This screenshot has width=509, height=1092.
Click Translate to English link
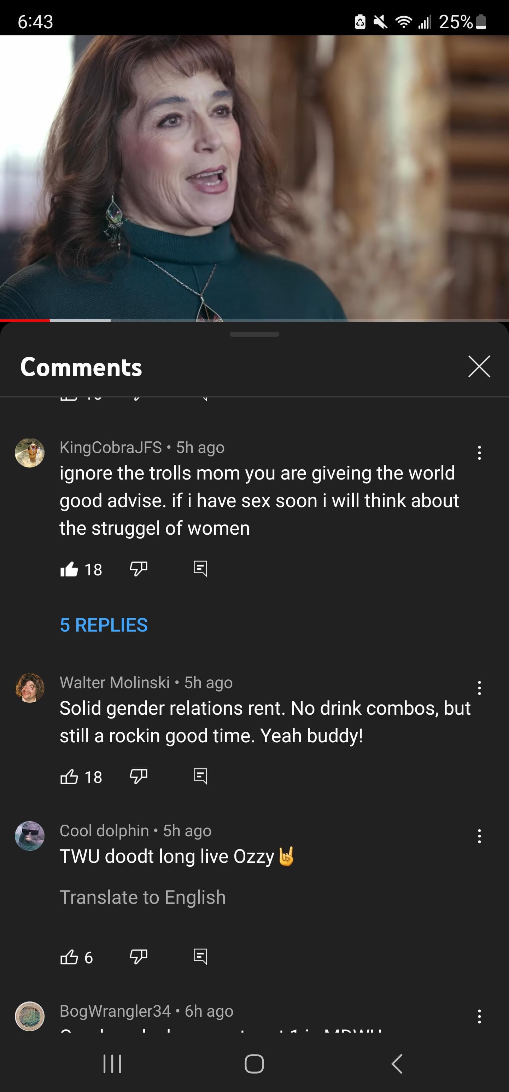[x=143, y=898]
